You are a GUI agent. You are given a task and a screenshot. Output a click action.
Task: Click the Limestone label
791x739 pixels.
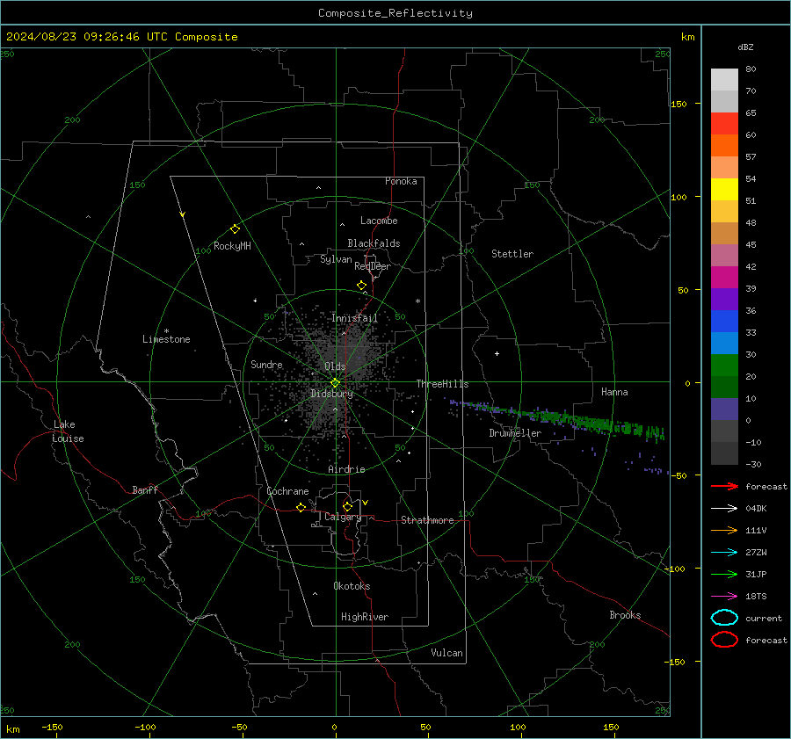pos(166,339)
